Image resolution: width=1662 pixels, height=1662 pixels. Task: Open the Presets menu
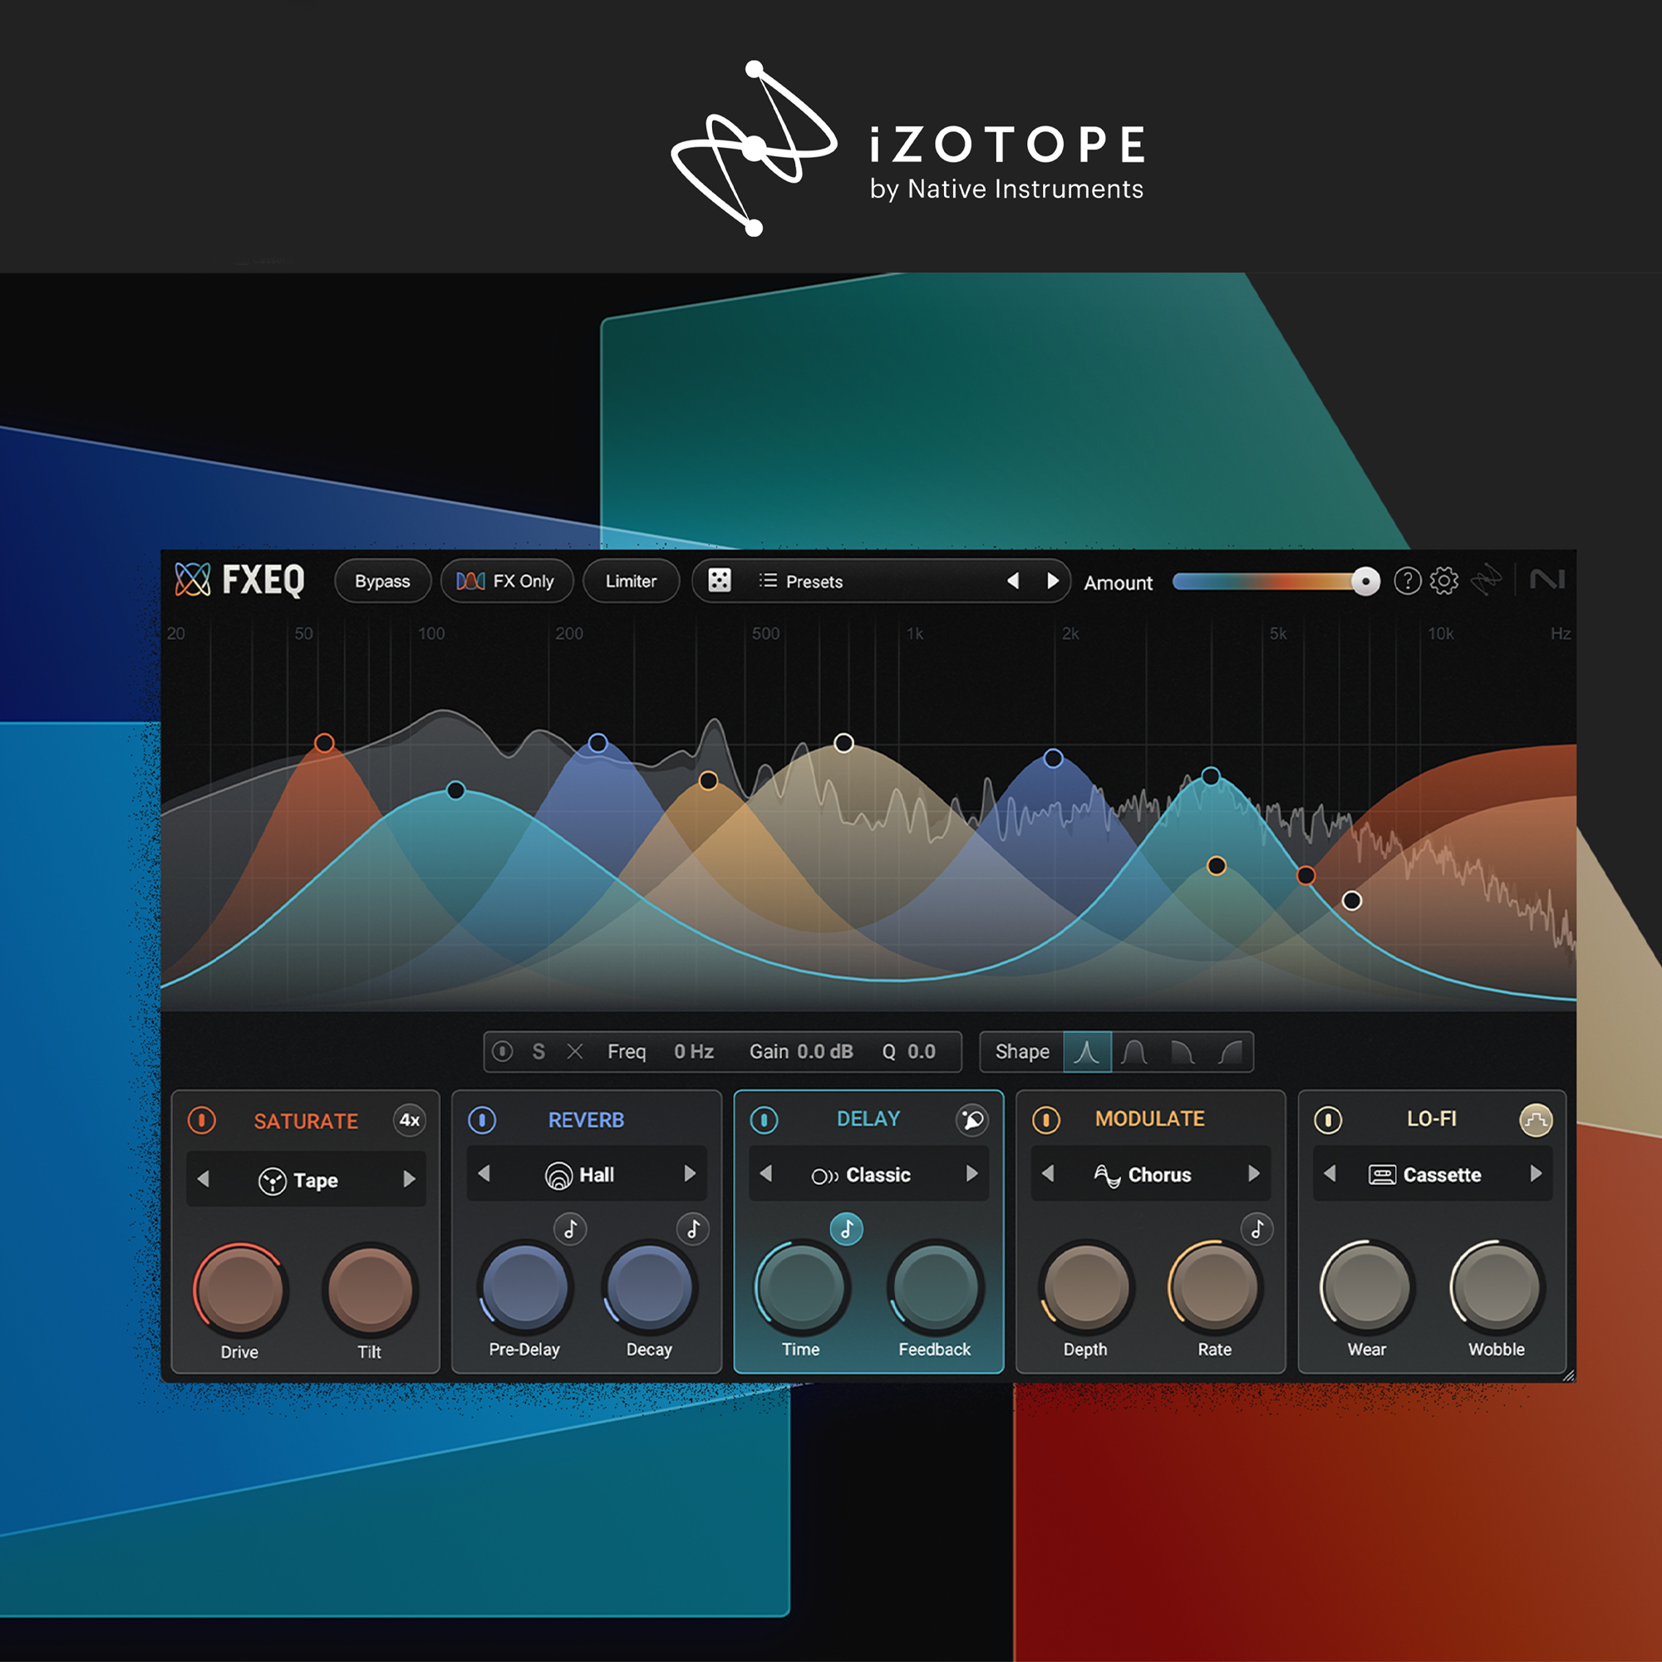(x=802, y=582)
